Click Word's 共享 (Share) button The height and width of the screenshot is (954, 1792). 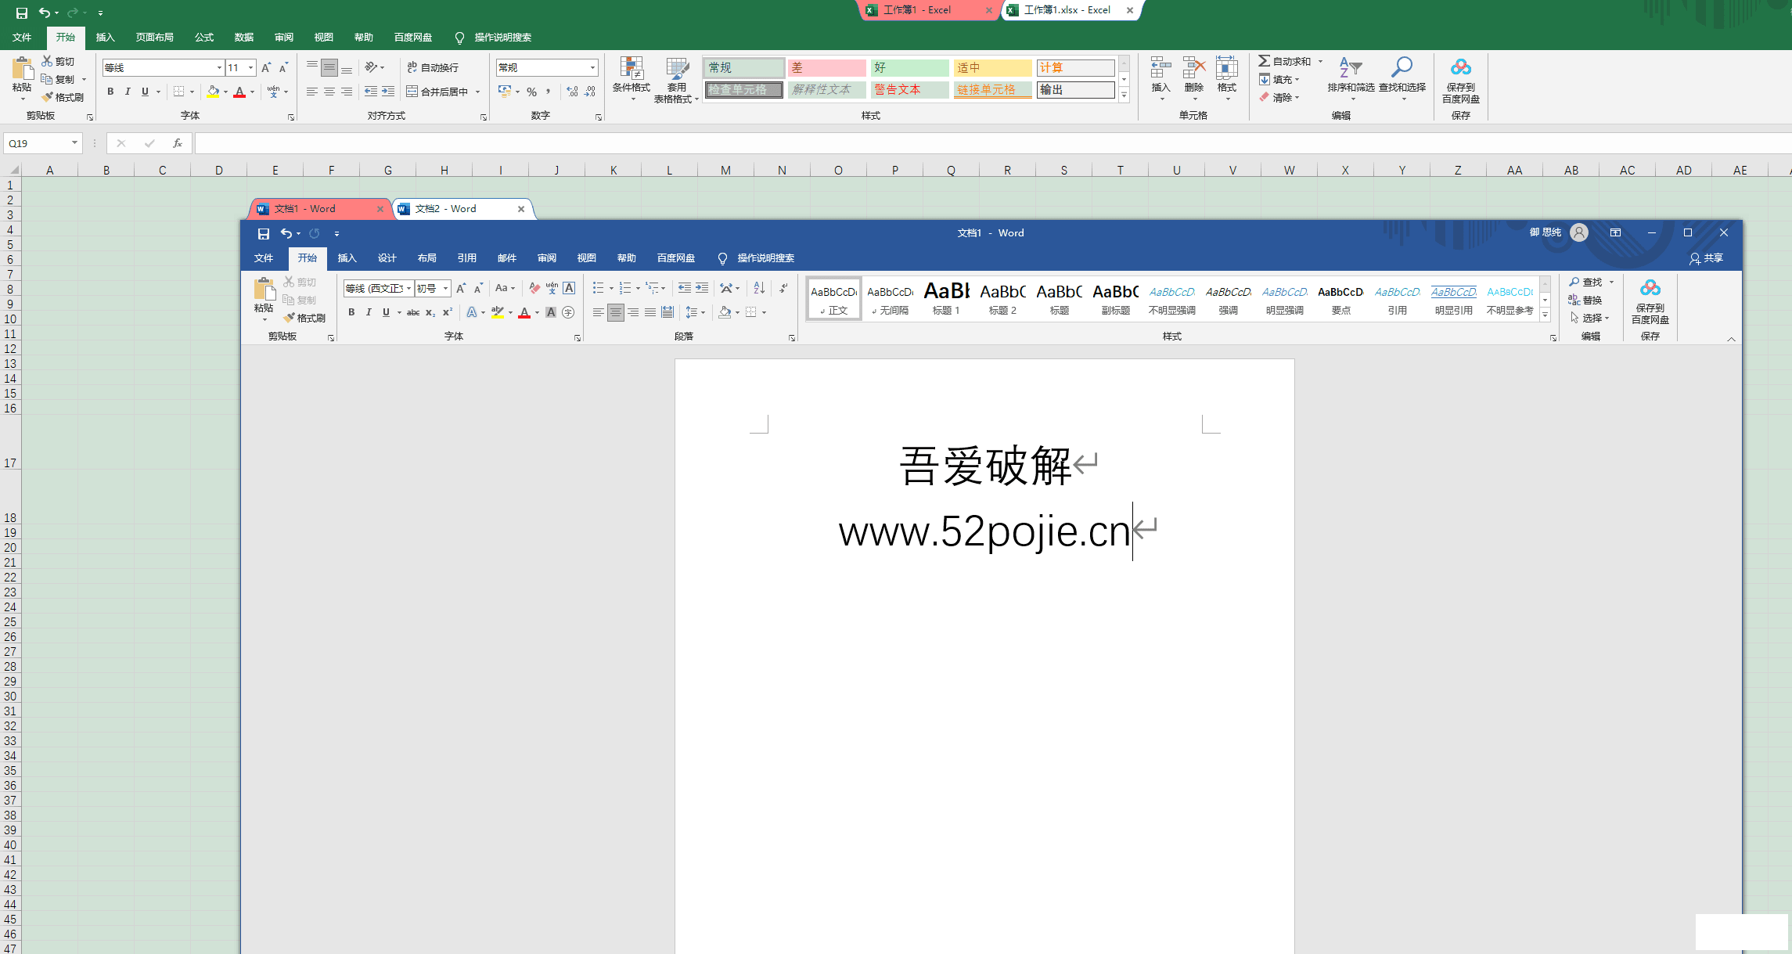tap(1706, 258)
